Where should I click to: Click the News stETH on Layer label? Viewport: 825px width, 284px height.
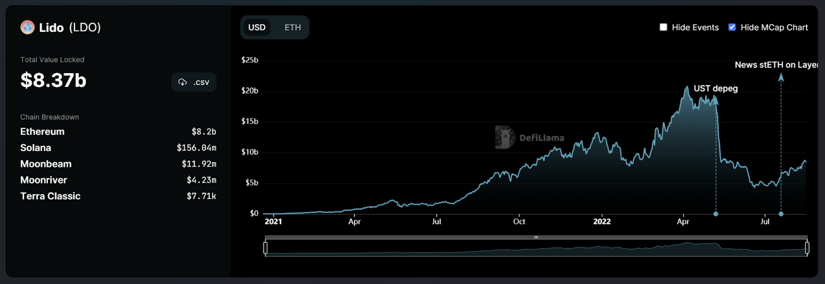coord(776,65)
